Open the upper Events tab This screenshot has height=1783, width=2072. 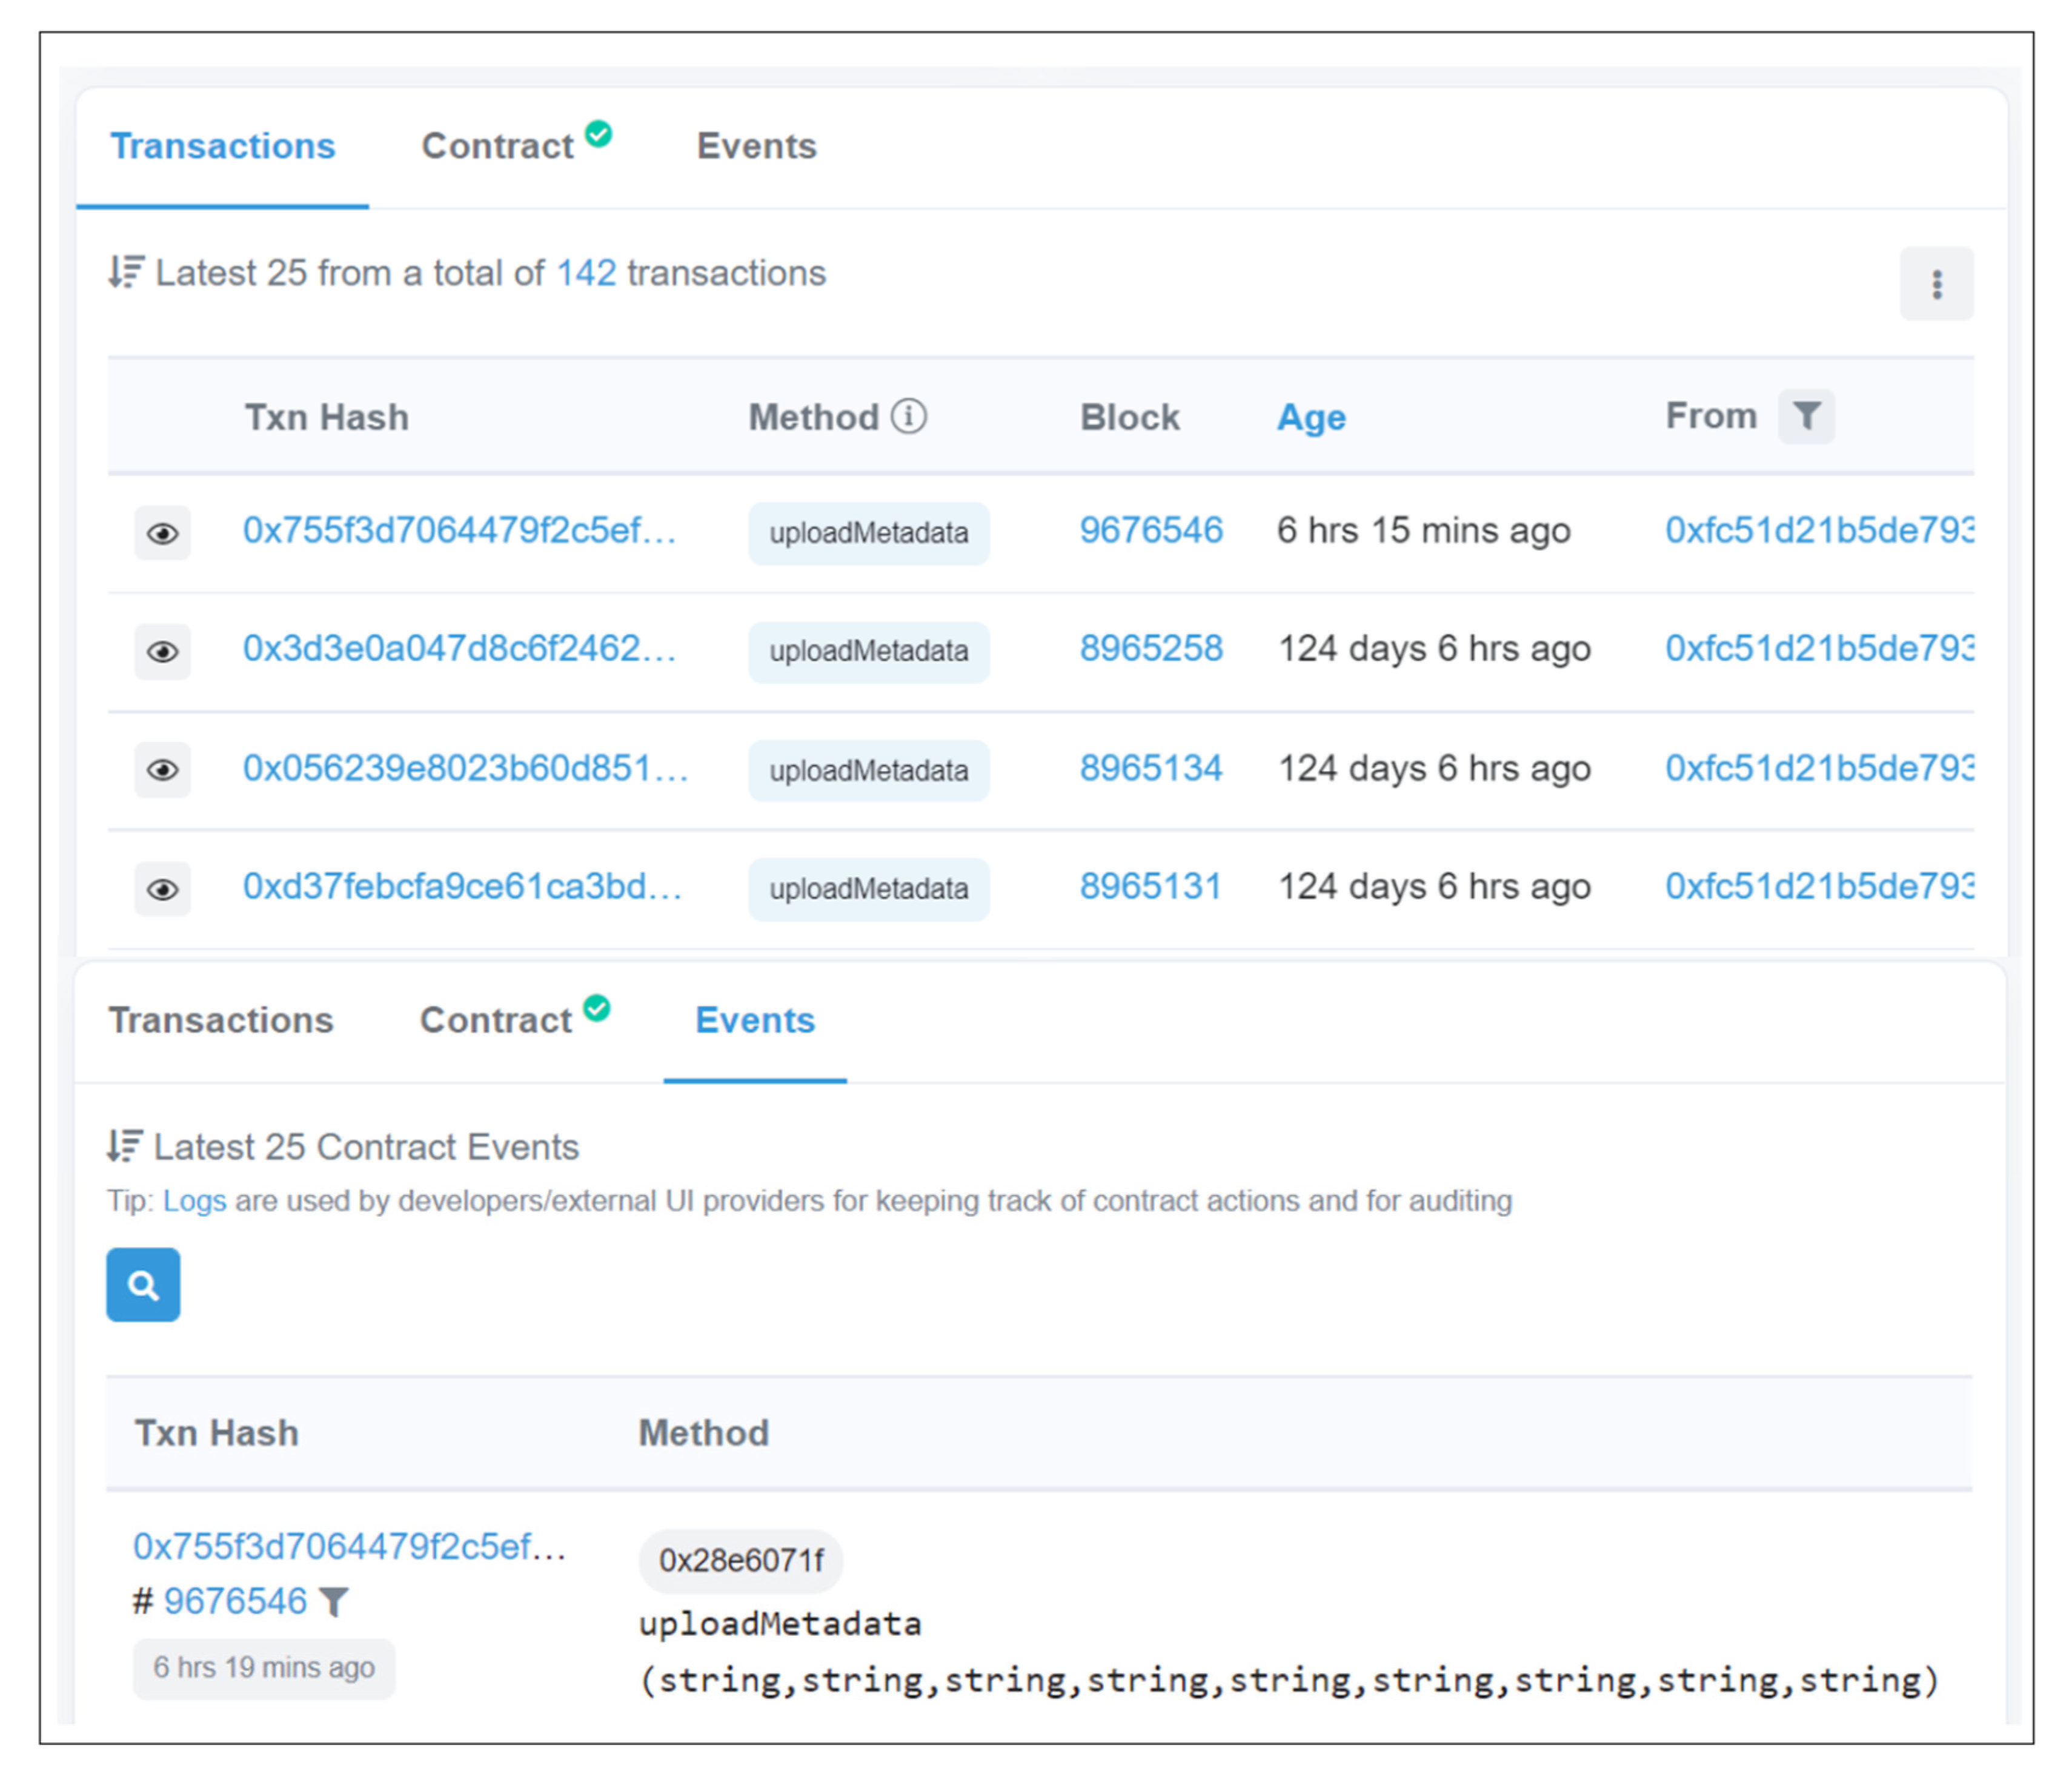pos(756,146)
